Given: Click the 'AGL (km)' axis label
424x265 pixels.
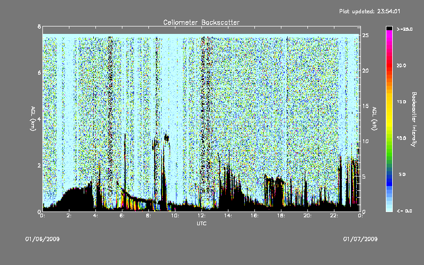Looking at the screenshot, I should (33, 119).
